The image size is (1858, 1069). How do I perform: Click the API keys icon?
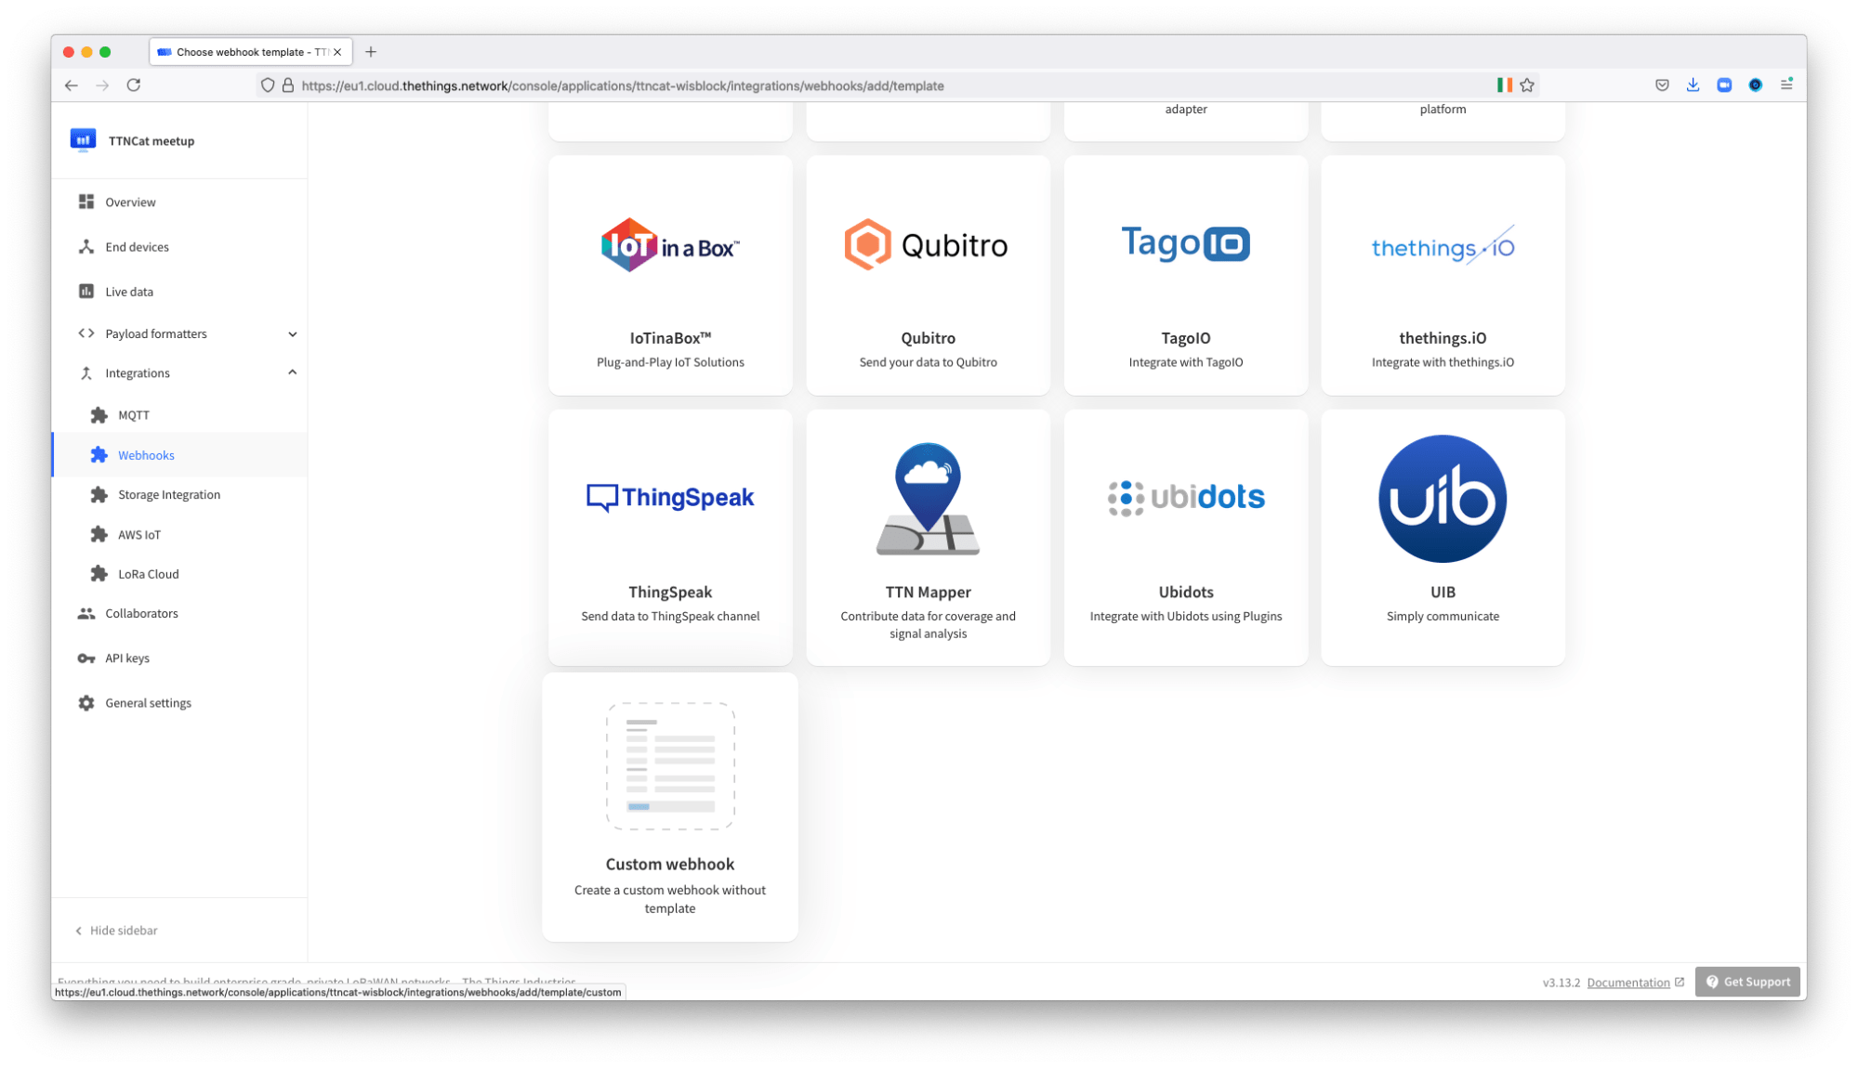(86, 658)
